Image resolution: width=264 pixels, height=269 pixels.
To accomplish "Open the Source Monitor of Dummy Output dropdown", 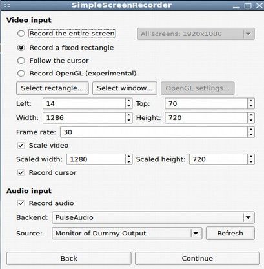I will point(127,234).
